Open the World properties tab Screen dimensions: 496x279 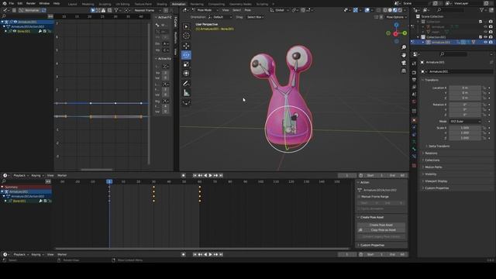pyautogui.click(x=414, y=102)
